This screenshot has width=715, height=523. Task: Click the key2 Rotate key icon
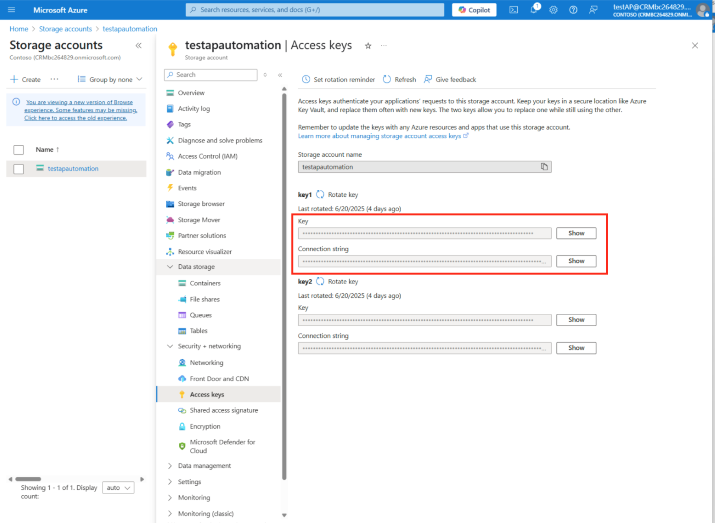320,281
